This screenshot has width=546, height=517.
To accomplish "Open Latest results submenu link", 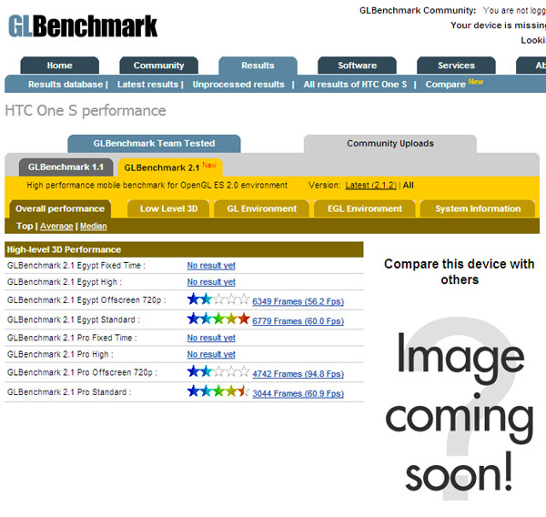I will click(x=147, y=85).
